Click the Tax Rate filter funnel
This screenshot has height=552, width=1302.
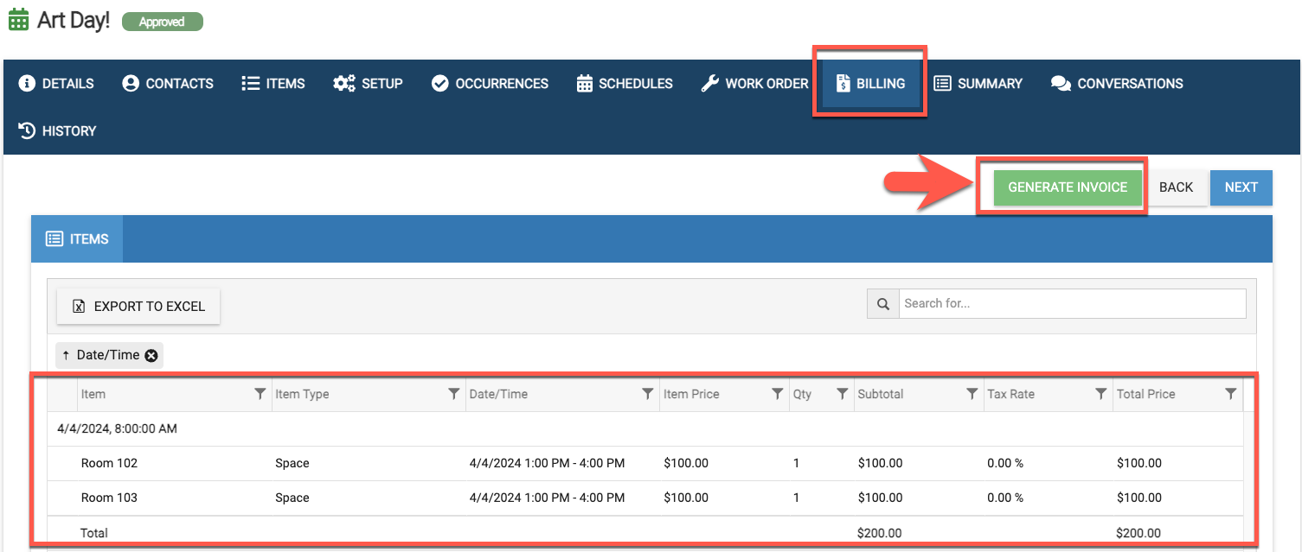[1100, 394]
